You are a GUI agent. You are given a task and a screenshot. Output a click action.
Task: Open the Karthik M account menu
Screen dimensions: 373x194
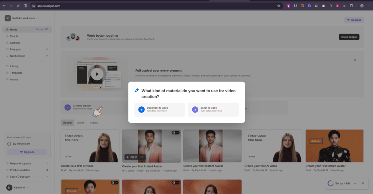(x=17, y=187)
